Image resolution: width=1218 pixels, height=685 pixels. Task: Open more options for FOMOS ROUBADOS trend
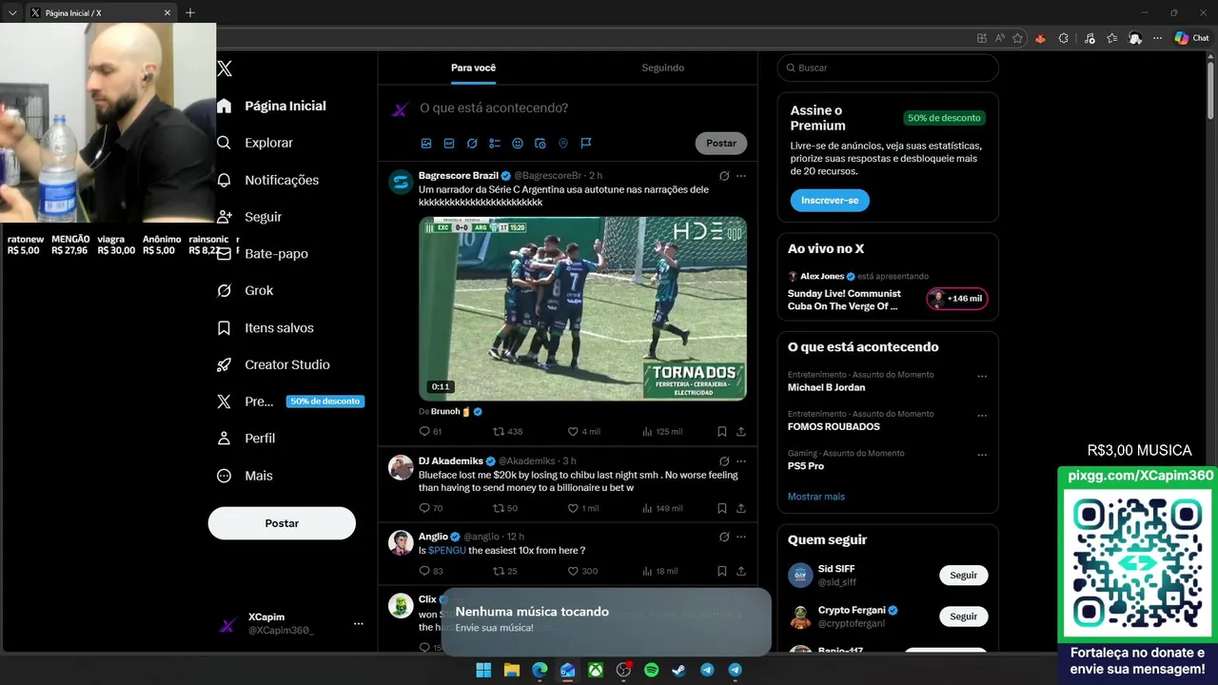pos(982,416)
